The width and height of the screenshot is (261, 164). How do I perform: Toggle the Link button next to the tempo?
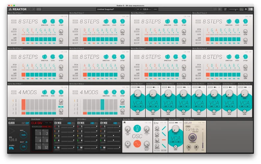coord(155,9)
